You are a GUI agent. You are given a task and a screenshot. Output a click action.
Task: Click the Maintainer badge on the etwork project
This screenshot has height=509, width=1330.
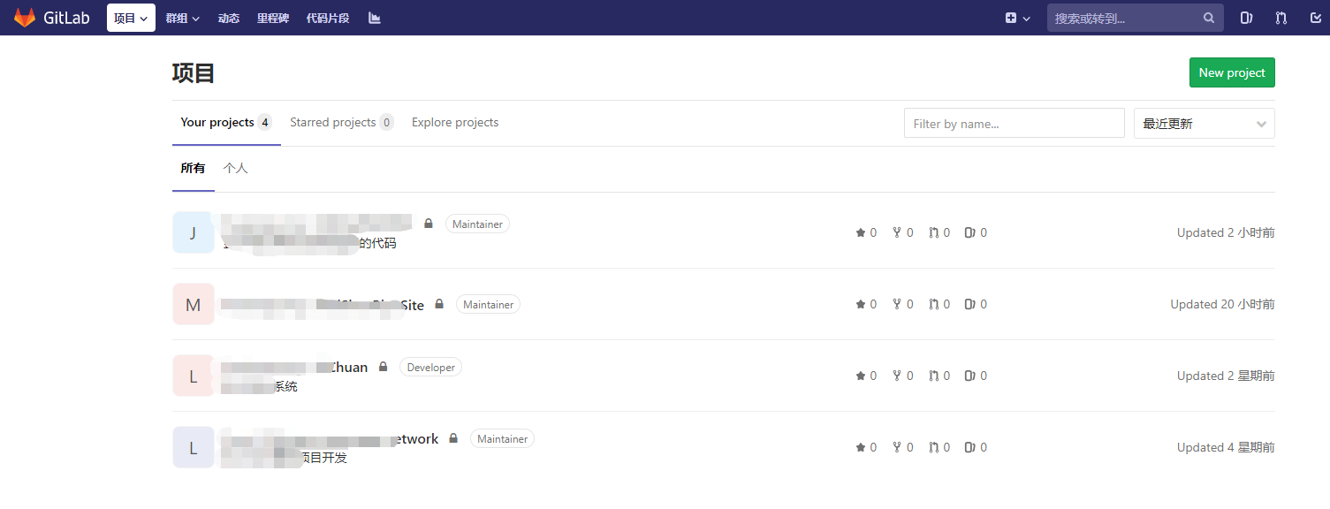[502, 439]
